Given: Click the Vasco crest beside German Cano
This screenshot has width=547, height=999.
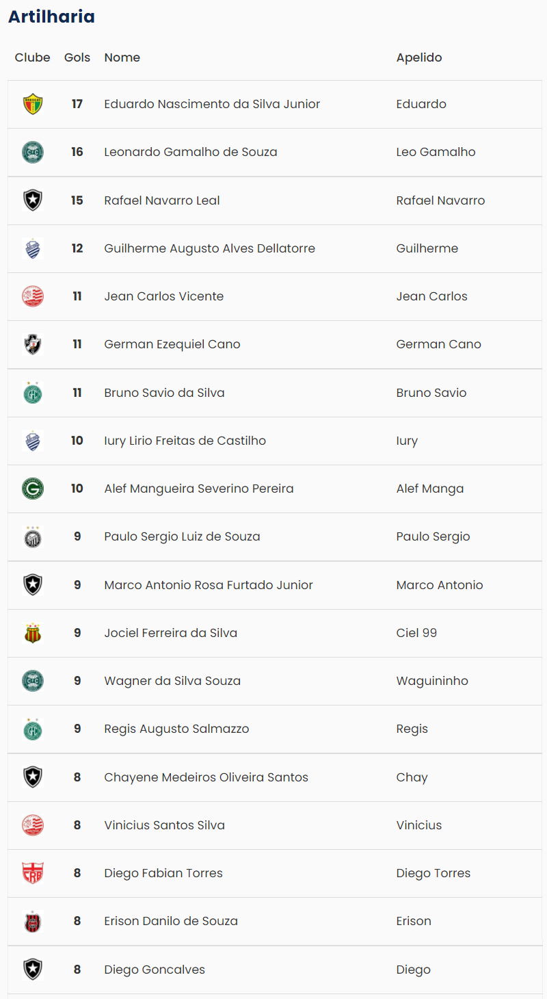Looking at the screenshot, I should (33, 344).
